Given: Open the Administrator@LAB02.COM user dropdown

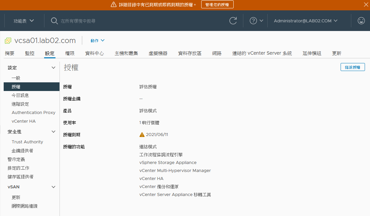Looking at the screenshot, I should point(305,21).
